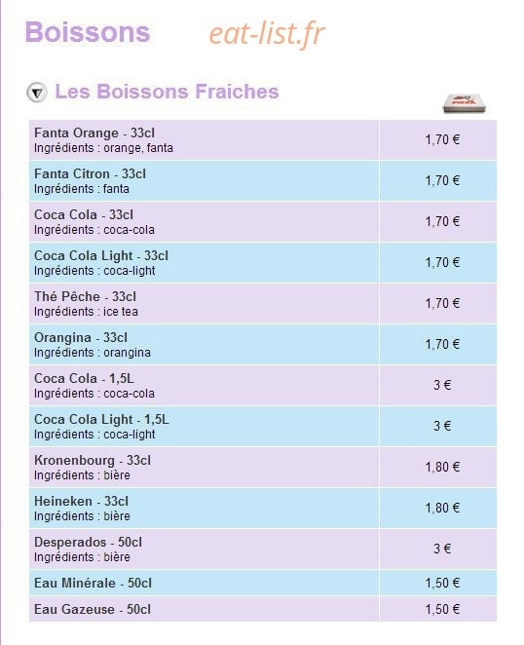Select the Fanta Orange 33cl row
Screen dimensions: 524x645
click(262, 140)
